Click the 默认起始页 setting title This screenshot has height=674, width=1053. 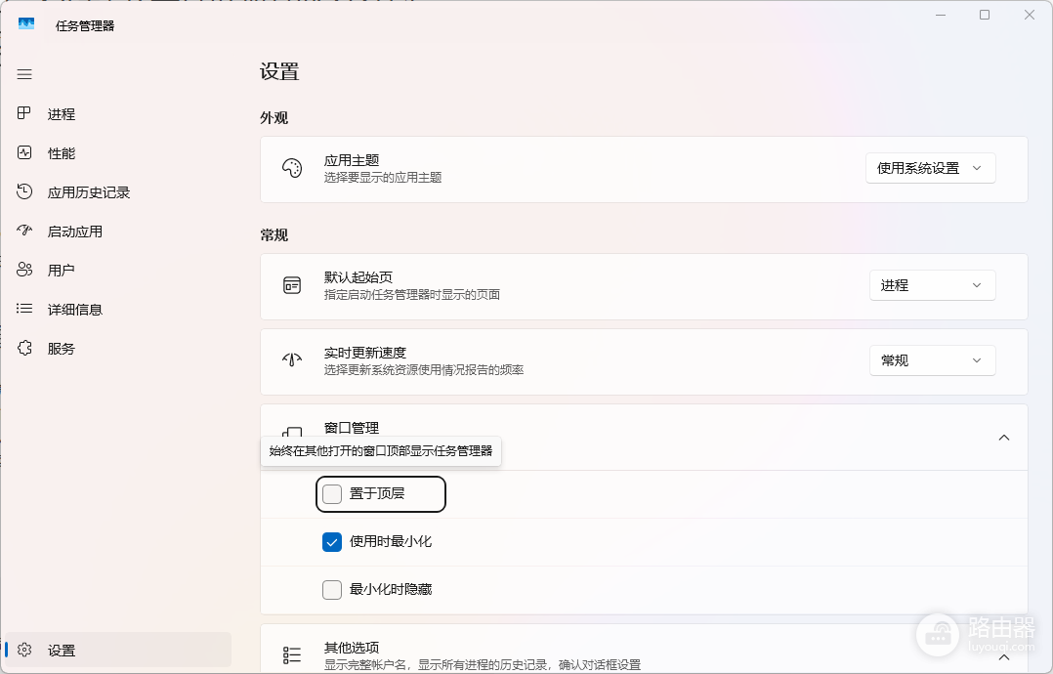coord(358,277)
